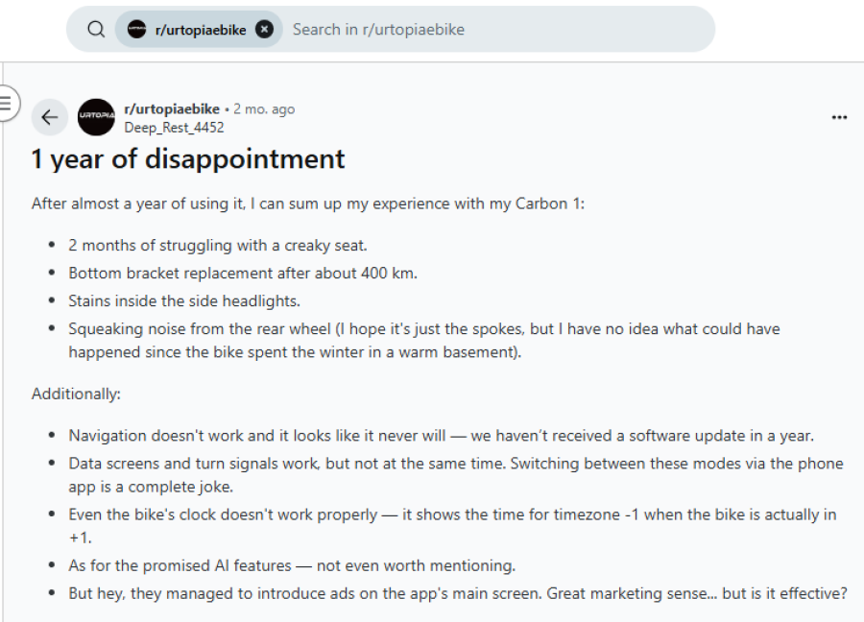864x622 pixels.
Task: Click the Urtopia logo in search chip
Action: (x=137, y=29)
